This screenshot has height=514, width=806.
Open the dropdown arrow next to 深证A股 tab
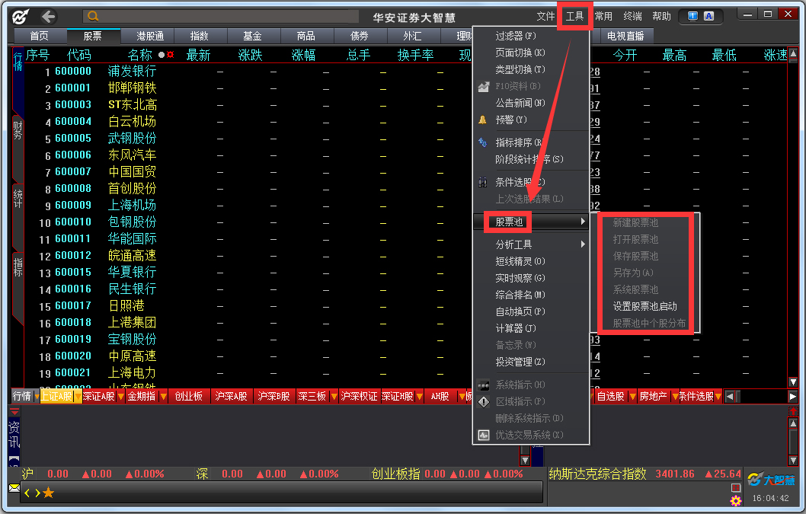click(121, 396)
